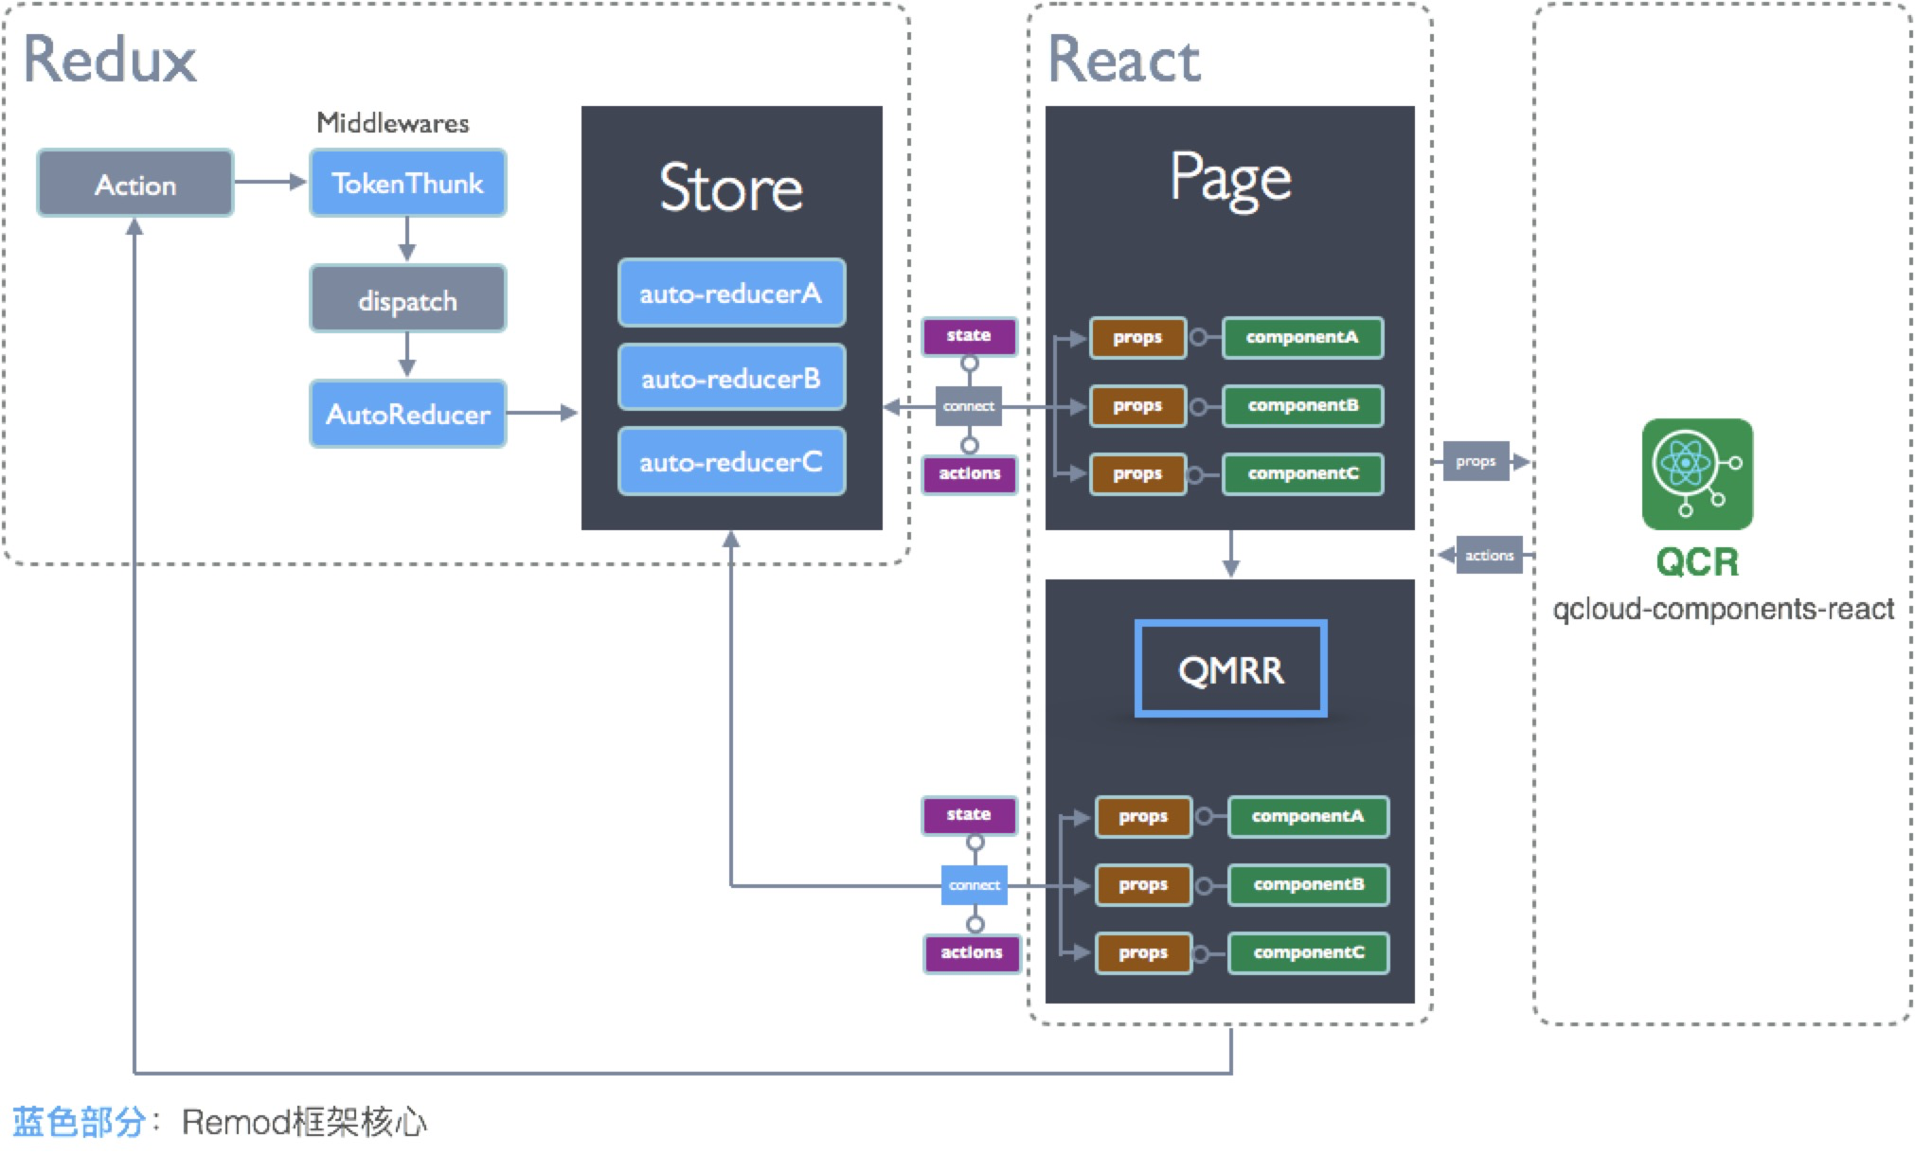Select the auto-reducerC block

(x=730, y=461)
